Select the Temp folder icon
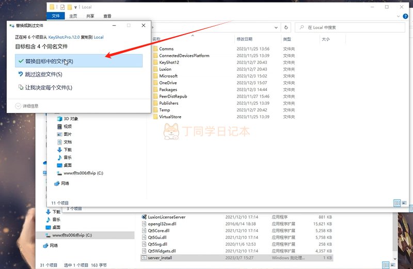 click(155, 110)
